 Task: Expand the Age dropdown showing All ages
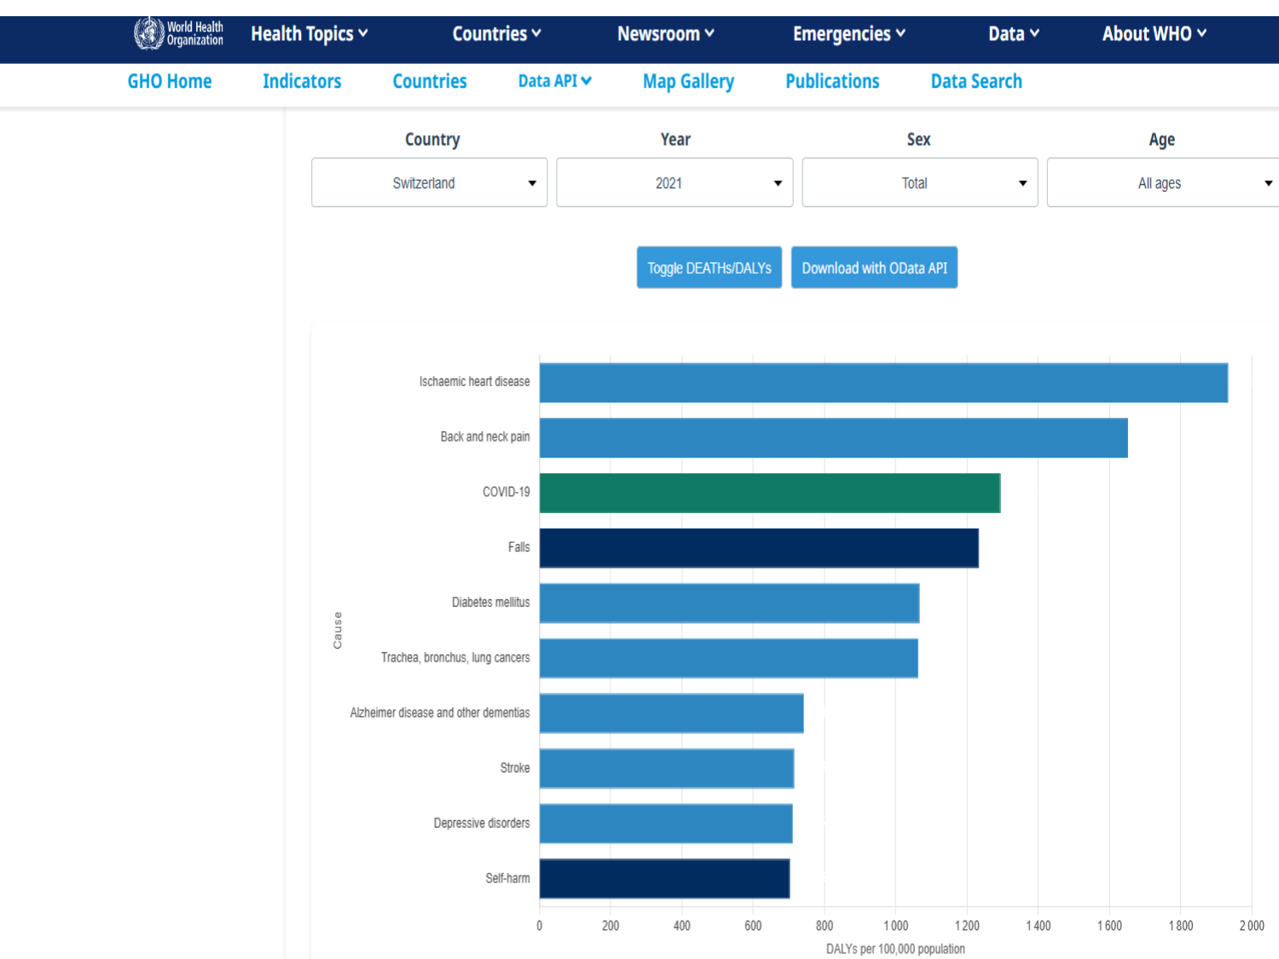1163,182
